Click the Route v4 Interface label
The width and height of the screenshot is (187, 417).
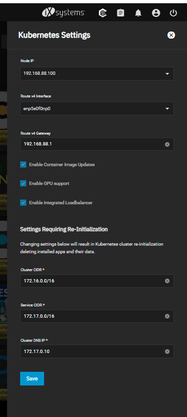36,96
